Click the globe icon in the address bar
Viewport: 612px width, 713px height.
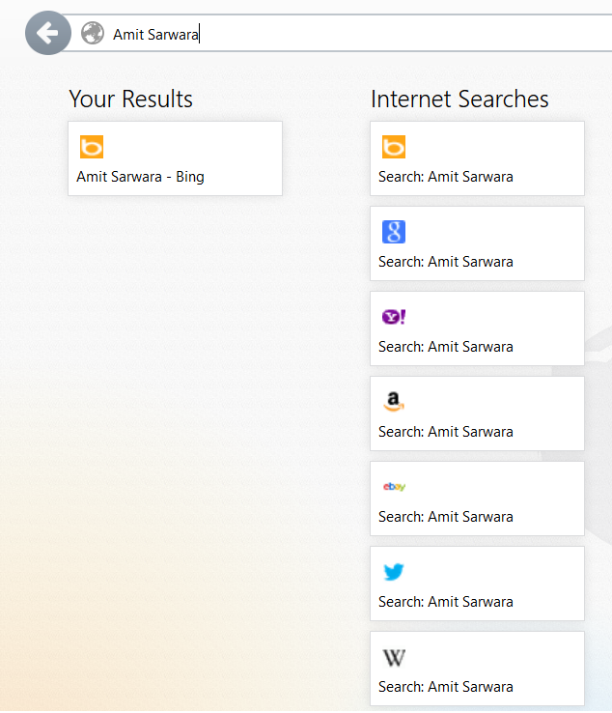coord(93,34)
